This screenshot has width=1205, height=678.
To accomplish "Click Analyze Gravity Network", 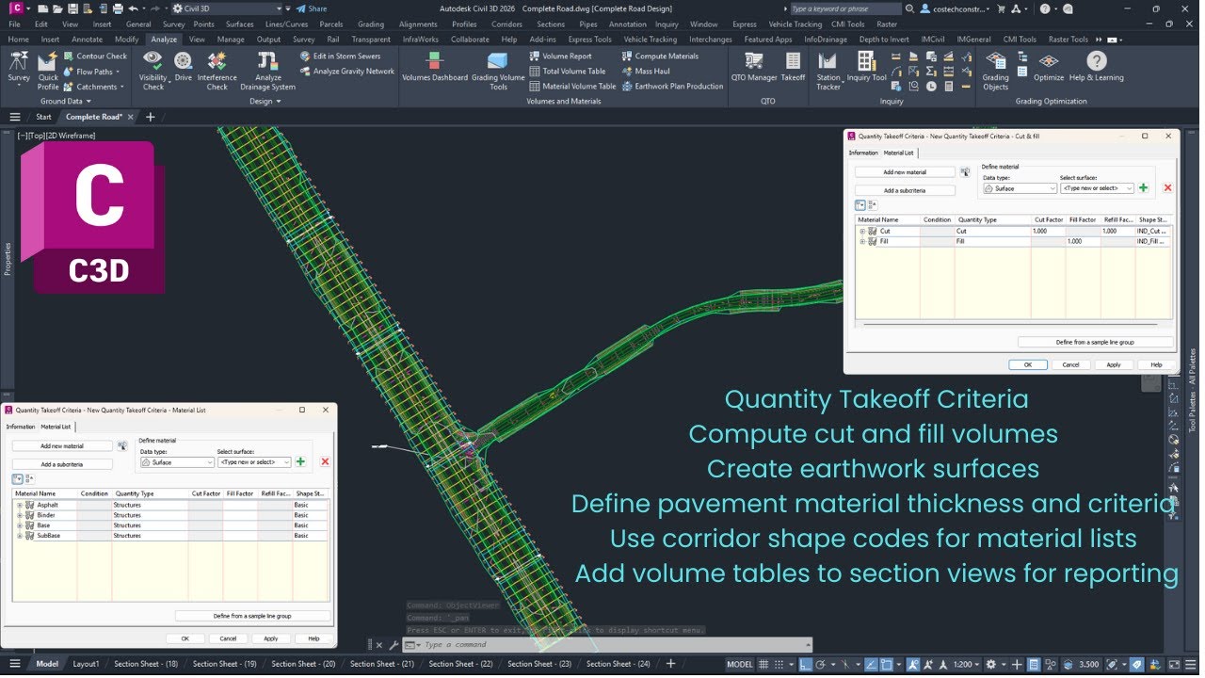I will point(346,72).
